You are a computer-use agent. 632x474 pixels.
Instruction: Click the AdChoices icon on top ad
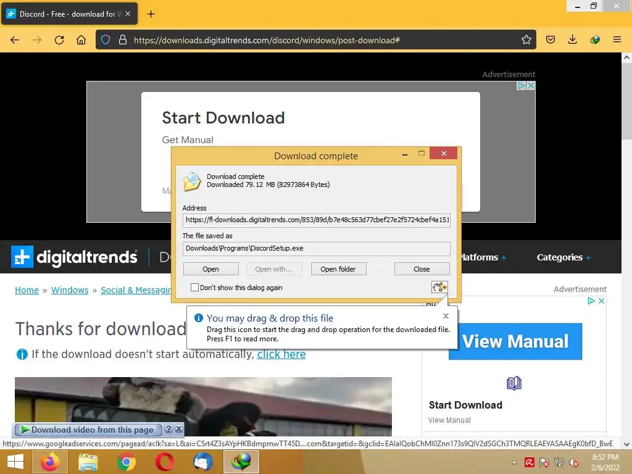pyautogui.click(x=521, y=86)
